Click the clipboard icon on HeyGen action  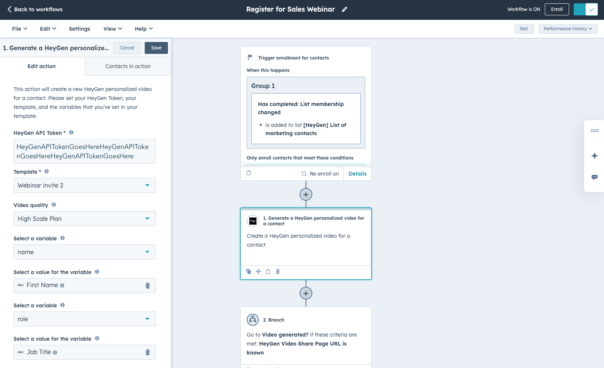(x=268, y=271)
